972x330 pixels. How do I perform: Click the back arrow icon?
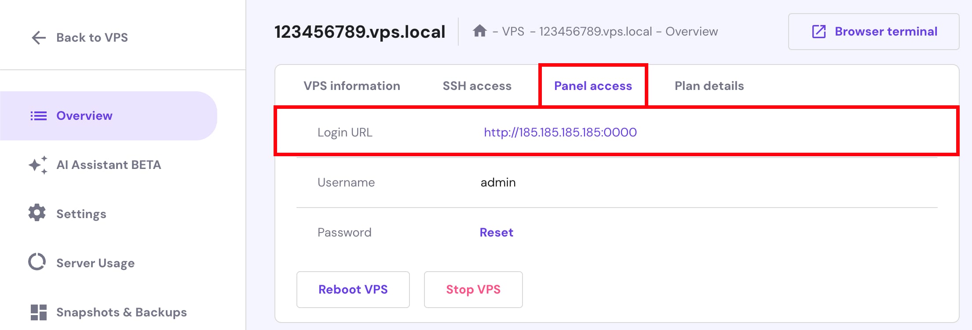39,38
